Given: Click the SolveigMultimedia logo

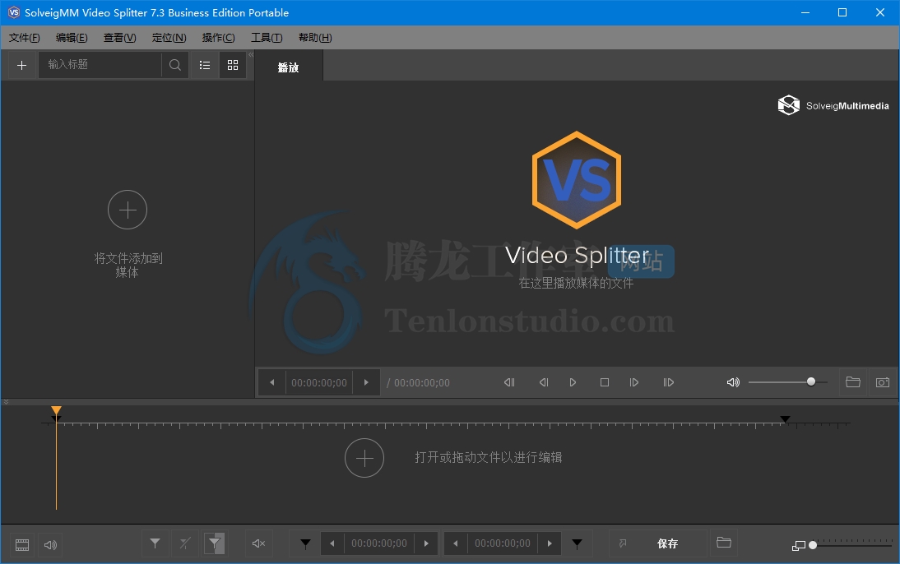Looking at the screenshot, I should [833, 105].
